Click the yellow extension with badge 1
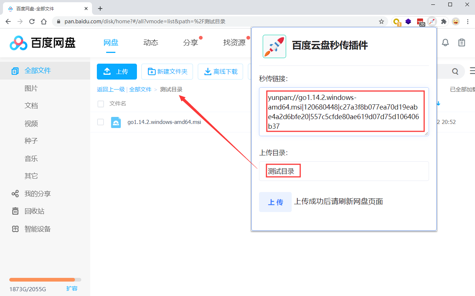 pos(397,22)
